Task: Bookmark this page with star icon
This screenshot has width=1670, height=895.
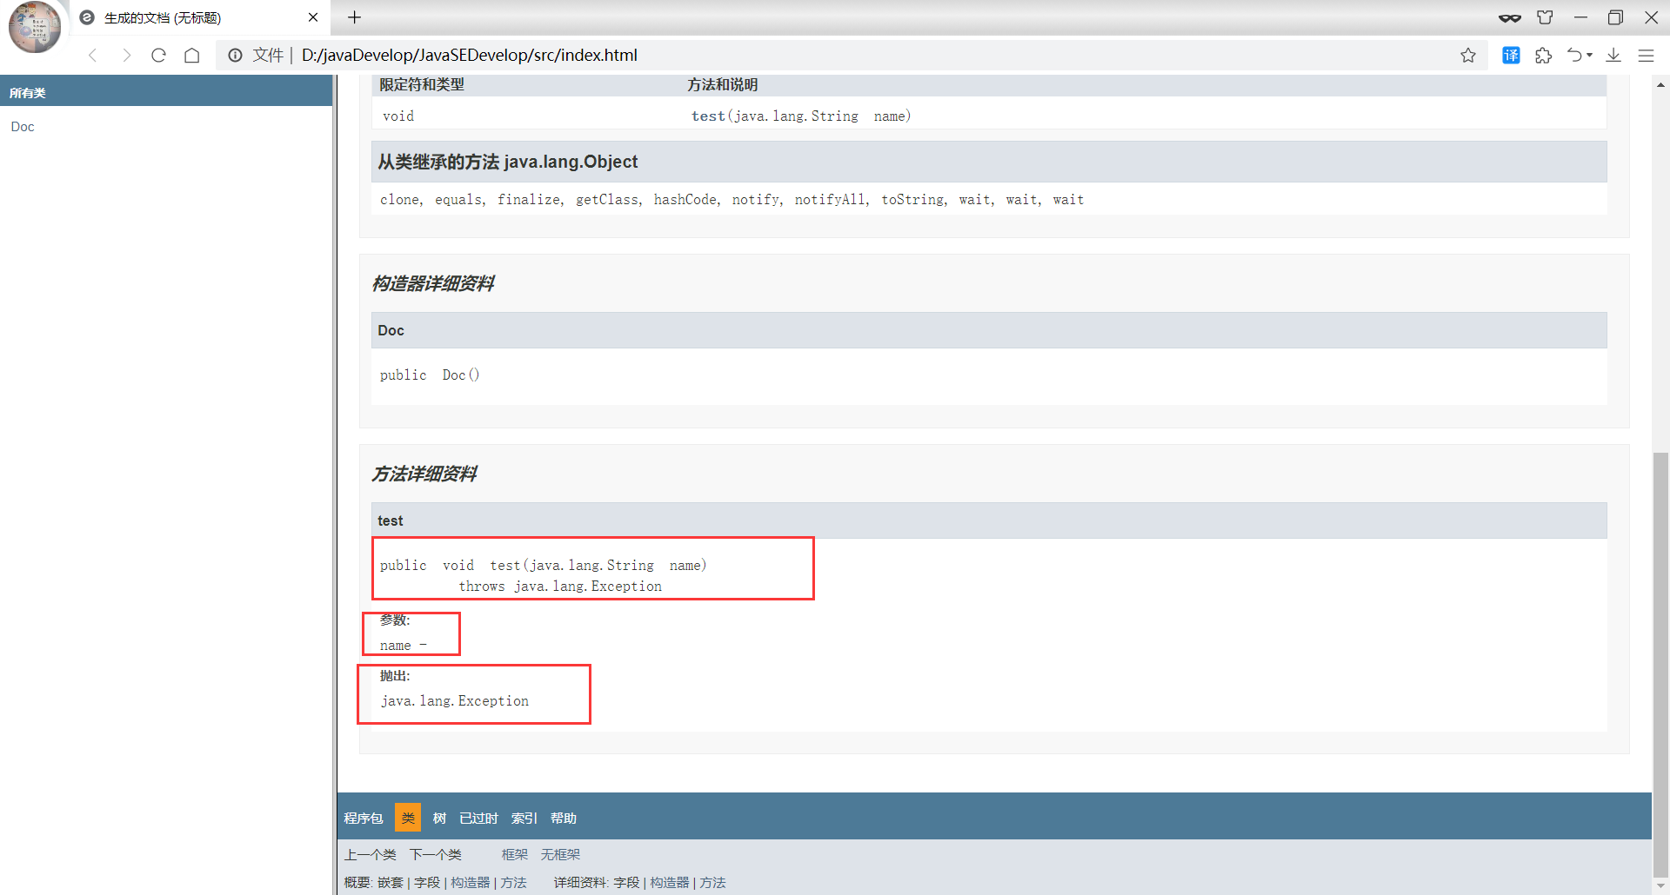Action: [x=1468, y=56]
